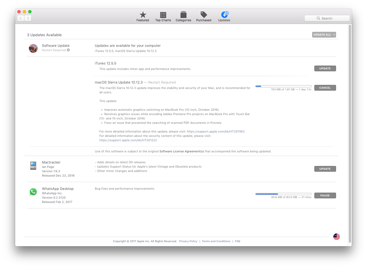
Task: Click the Software Update macOS Sierra icon
Action: (x=33, y=48)
